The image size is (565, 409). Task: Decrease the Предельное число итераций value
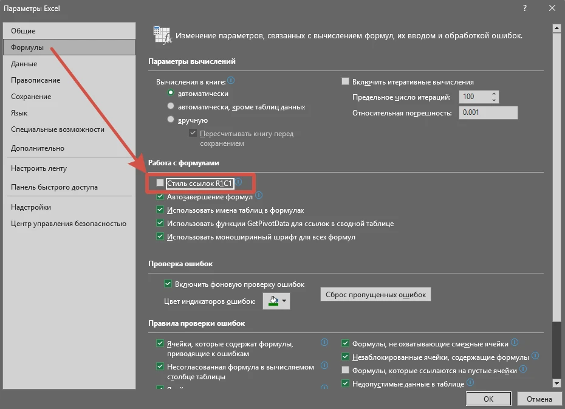494,100
